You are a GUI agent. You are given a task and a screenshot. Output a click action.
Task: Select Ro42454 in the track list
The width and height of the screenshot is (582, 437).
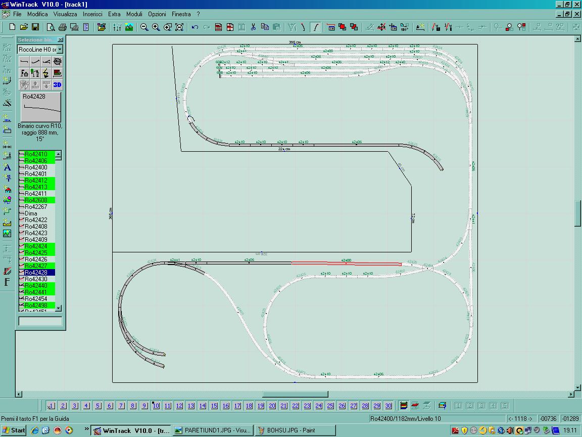click(x=37, y=299)
